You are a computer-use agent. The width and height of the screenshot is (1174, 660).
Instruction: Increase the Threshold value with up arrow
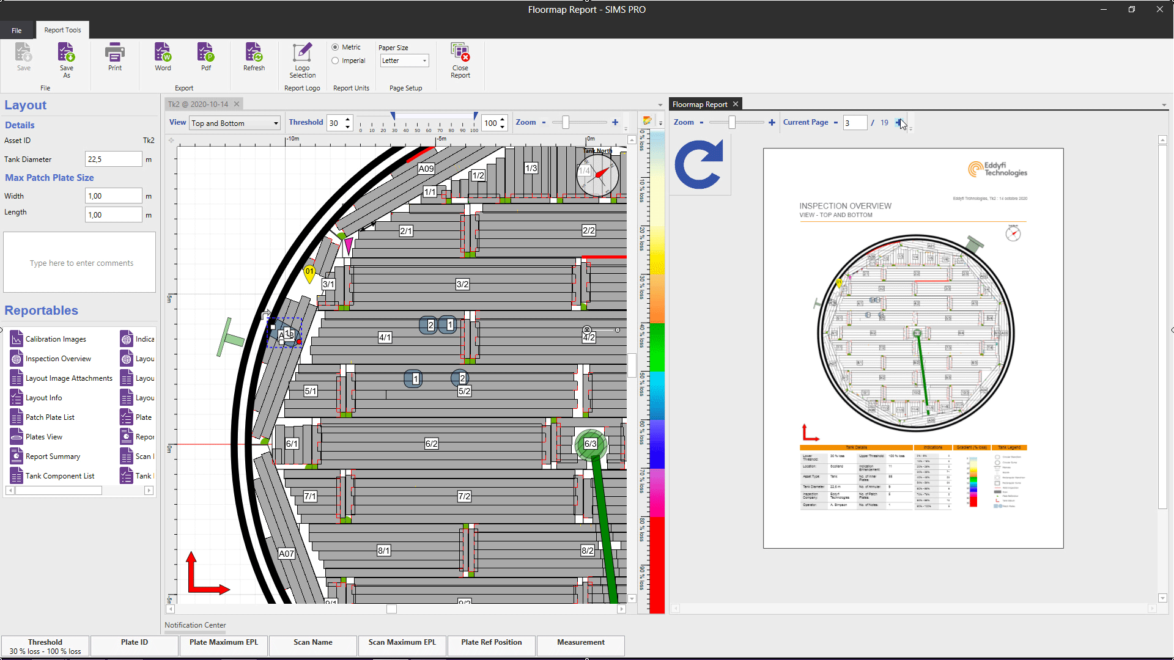point(347,119)
